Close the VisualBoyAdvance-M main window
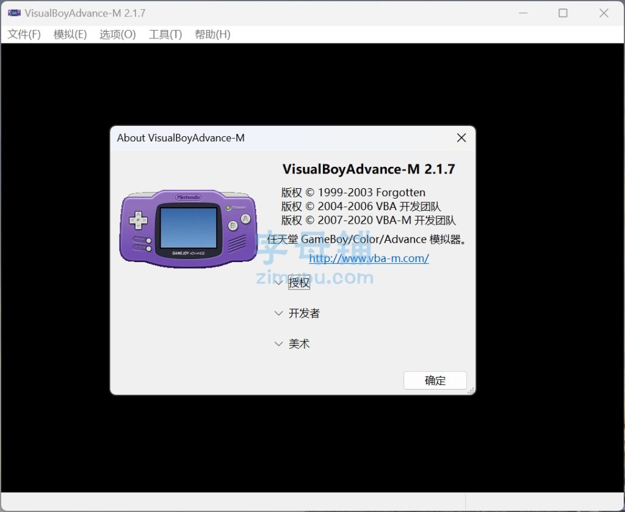The image size is (625, 512). [x=604, y=13]
